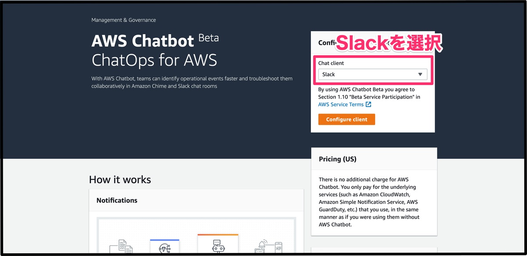Click the Notifications section header
The image size is (527, 256).
click(x=117, y=200)
